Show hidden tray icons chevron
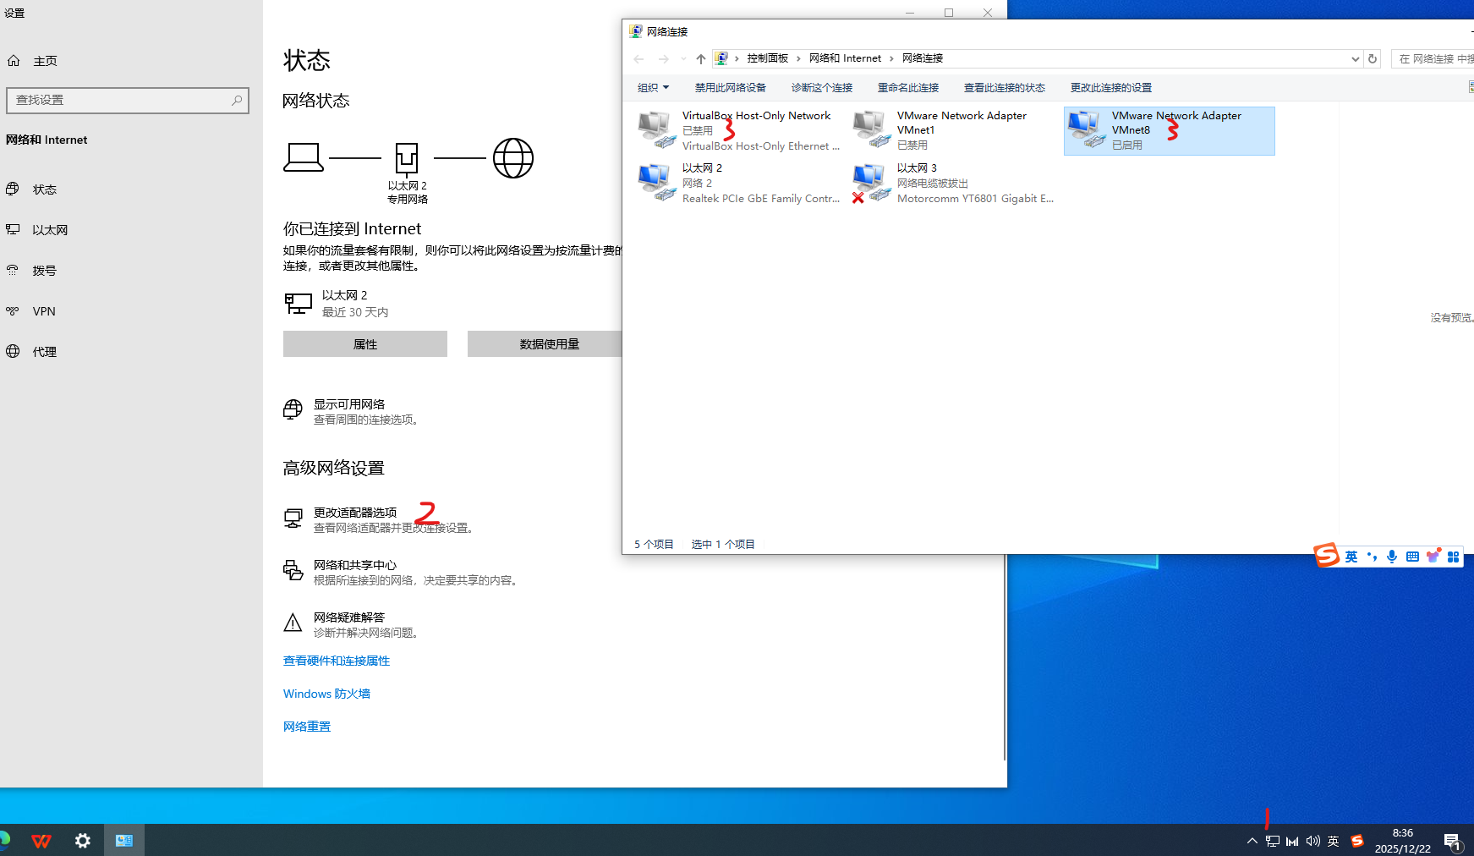This screenshot has height=856, width=1474. [x=1252, y=841]
